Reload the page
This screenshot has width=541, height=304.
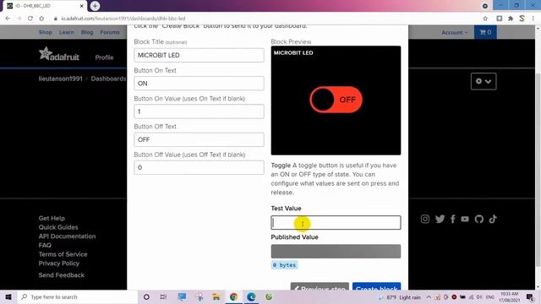coord(30,19)
